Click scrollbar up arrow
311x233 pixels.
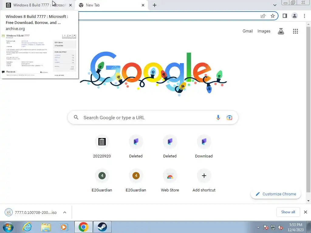tap(308, 24)
